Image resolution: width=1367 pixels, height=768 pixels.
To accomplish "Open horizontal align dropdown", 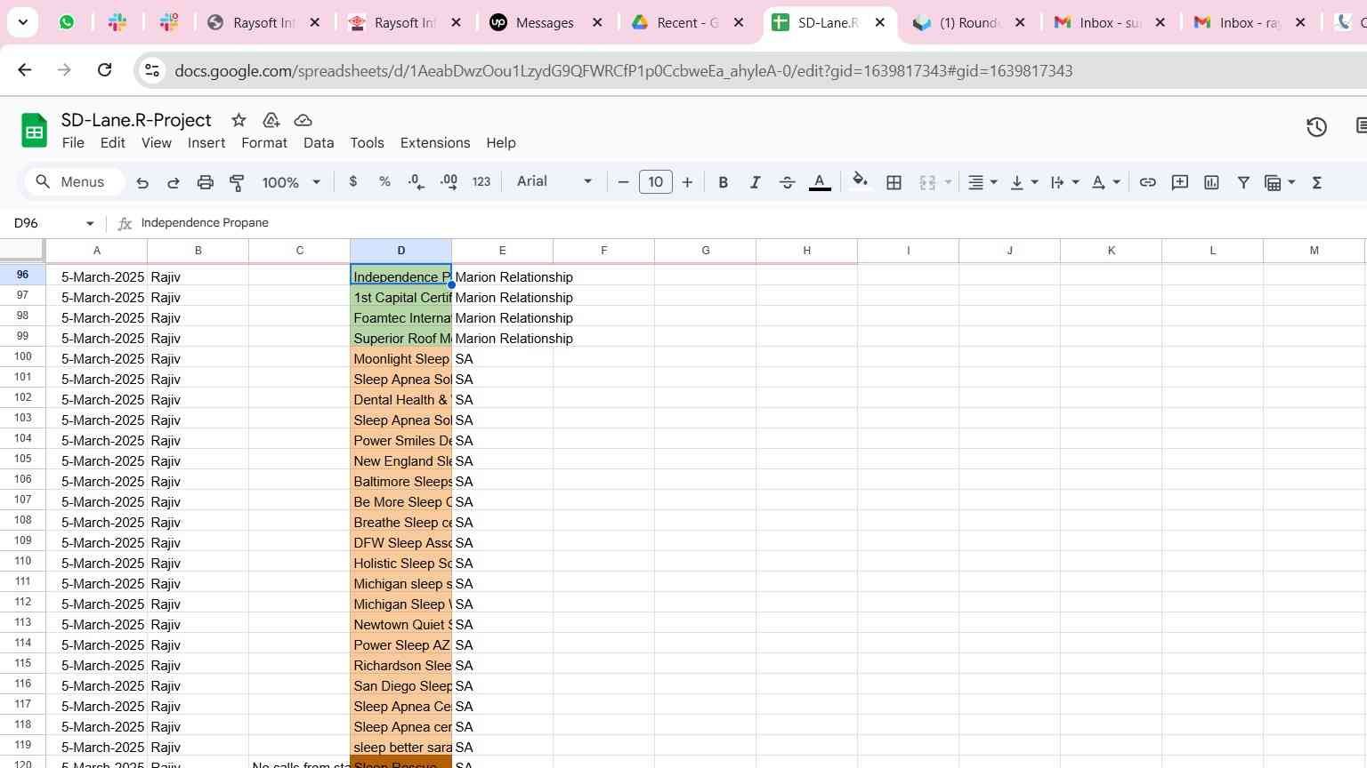I will pos(983,182).
